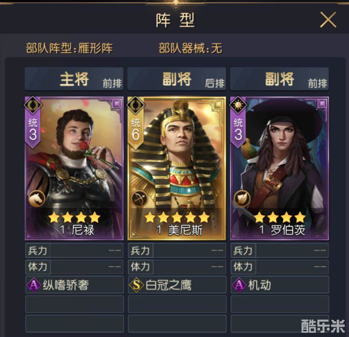Image resolution: width=349 pixels, height=337 pixels.
Task: Open the 白冠之鹰 skill slot
Action: [x=177, y=285]
